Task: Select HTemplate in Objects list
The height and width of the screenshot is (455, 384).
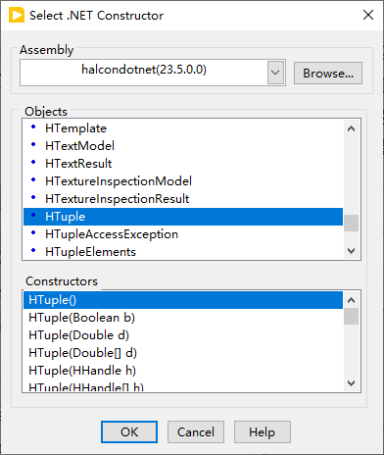Action: tap(183, 128)
